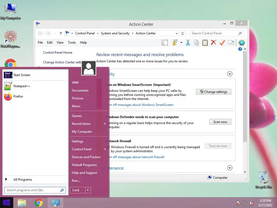Open the Lock button options arrow
277x208 pixels.
[x=88, y=190]
